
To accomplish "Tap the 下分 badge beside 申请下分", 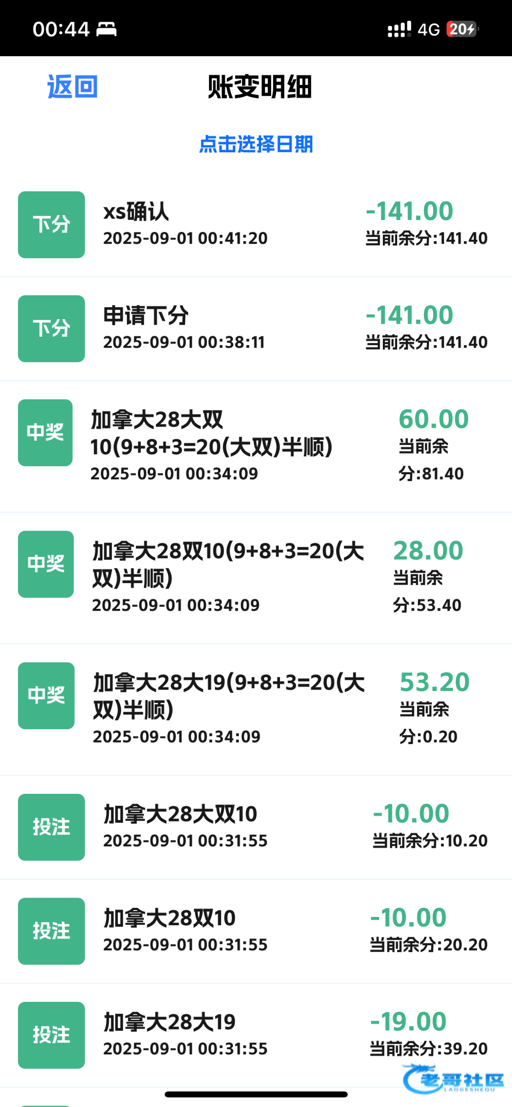I will pyautogui.click(x=51, y=328).
